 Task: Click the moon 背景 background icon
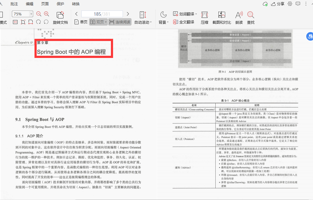coord(164,14)
